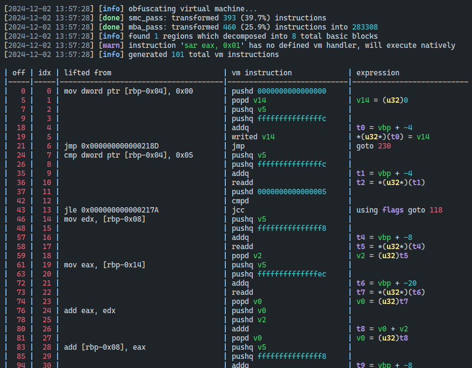Click the "off" column header
Image resolution: width=472 pixels, height=368 pixels.
pos(19,73)
